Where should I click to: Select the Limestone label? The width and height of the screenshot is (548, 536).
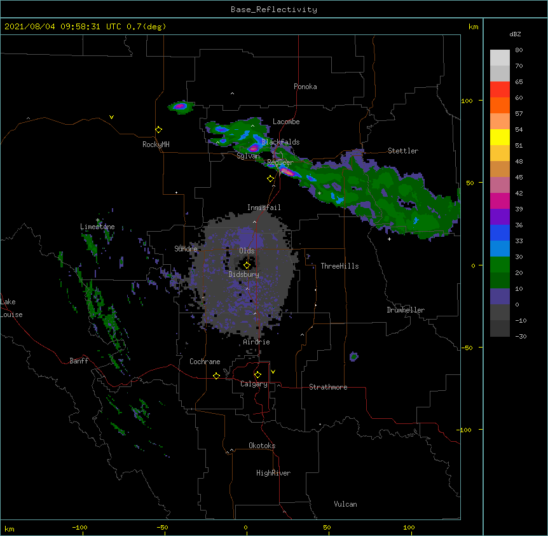97,227
